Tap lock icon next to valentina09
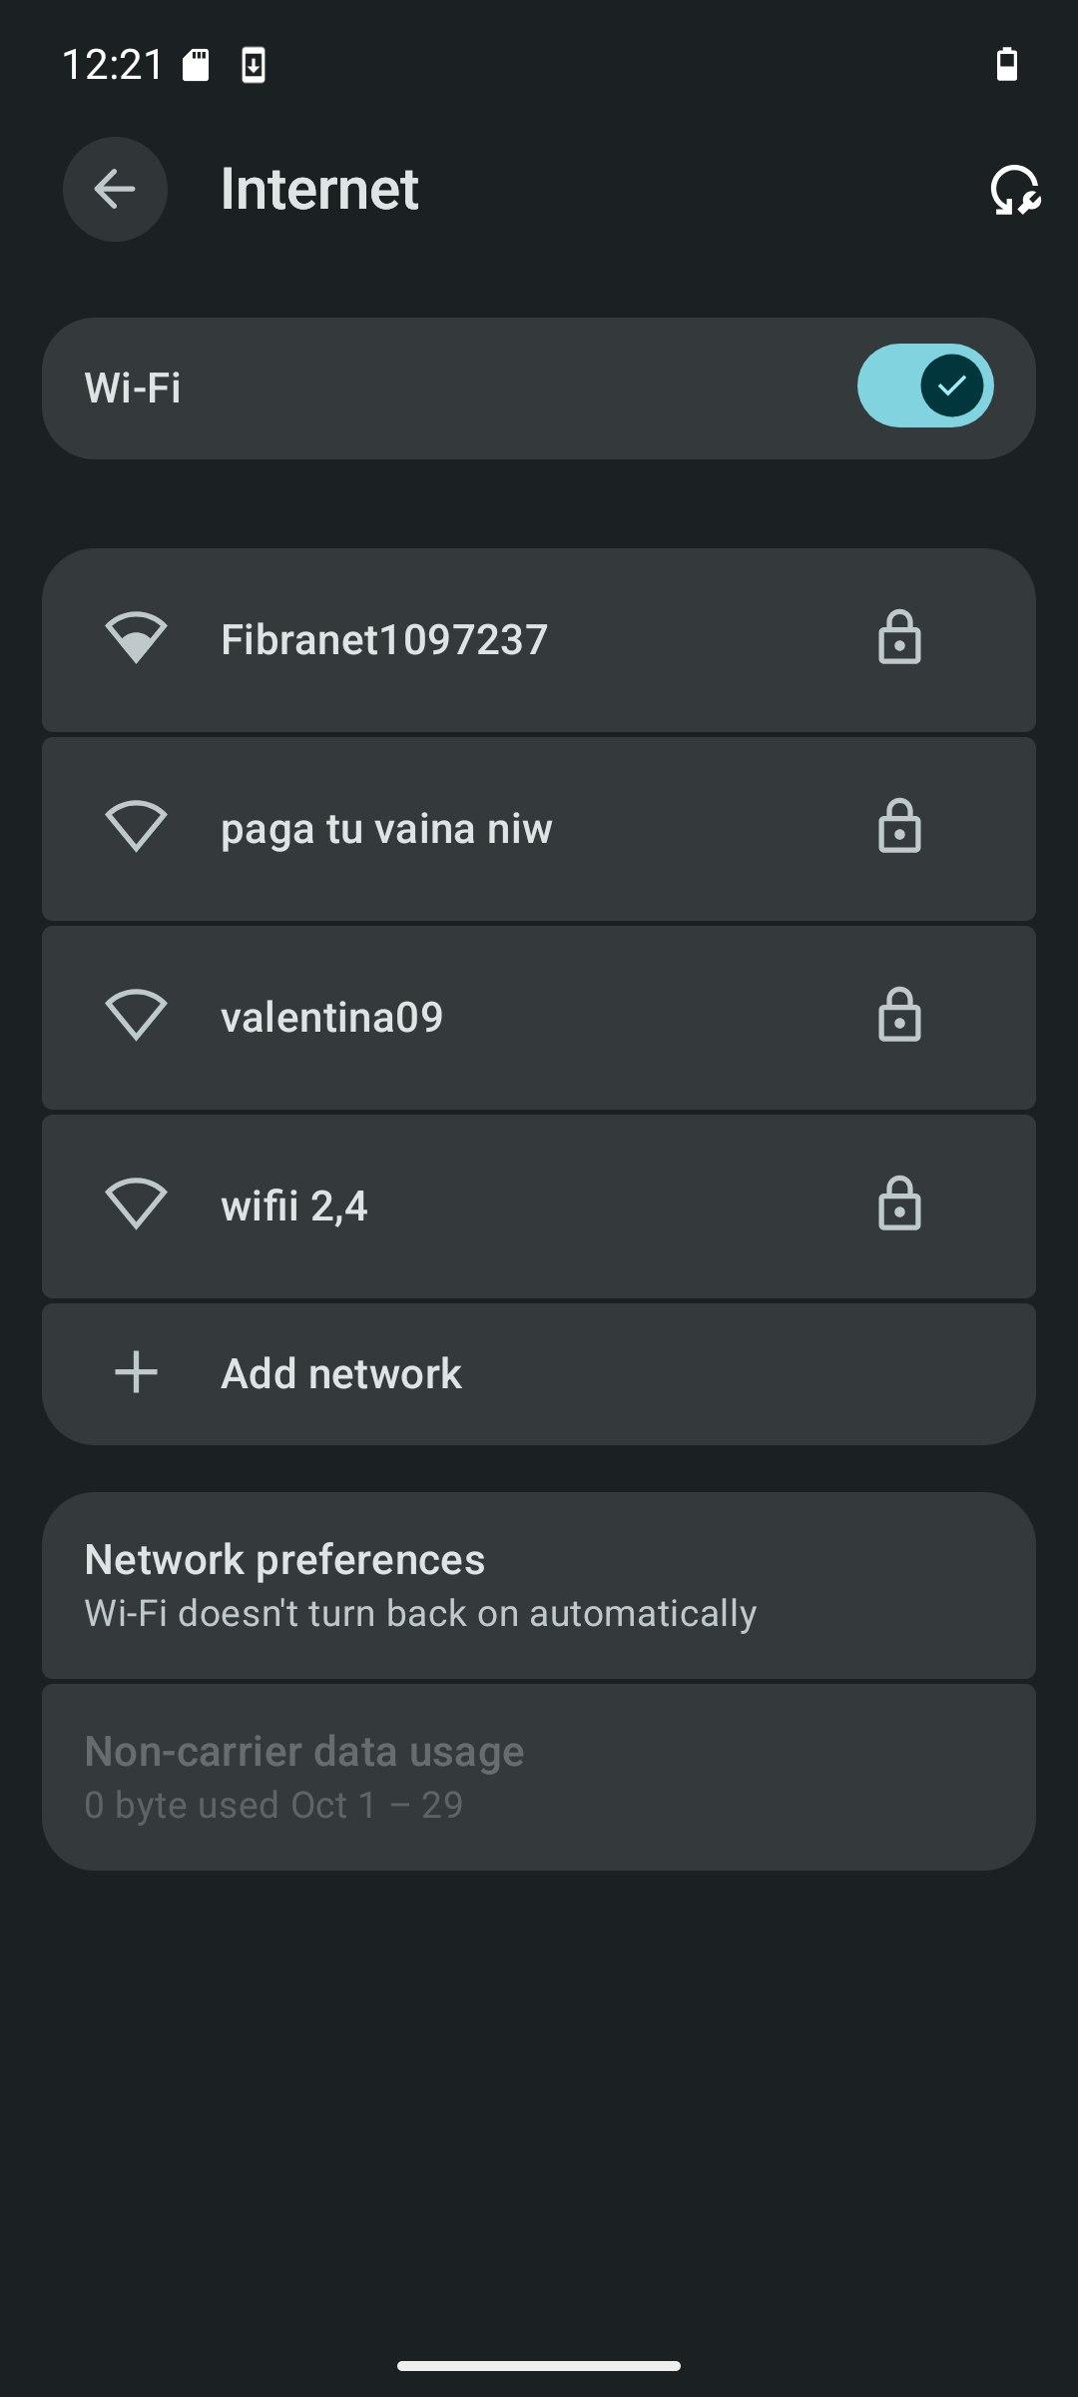The height and width of the screenshot is (2397, 1078). (x=898, y=1016)
